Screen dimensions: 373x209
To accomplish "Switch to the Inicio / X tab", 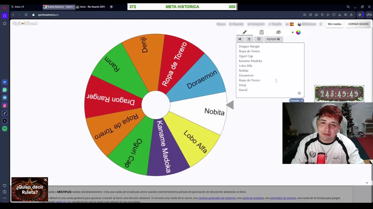I will click(26, 7).
